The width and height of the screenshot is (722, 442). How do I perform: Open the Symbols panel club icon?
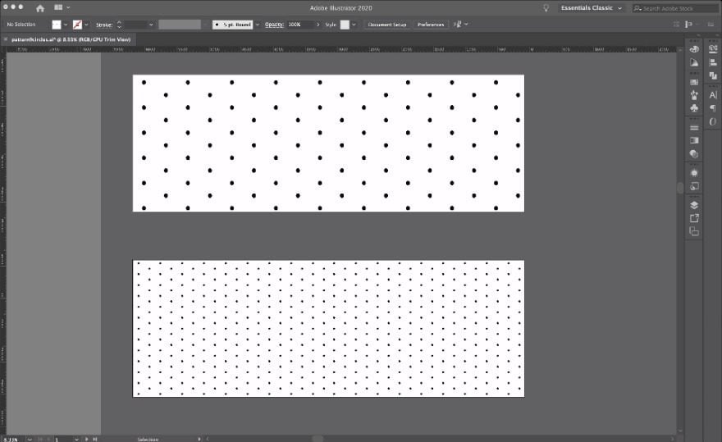[694, 108]
